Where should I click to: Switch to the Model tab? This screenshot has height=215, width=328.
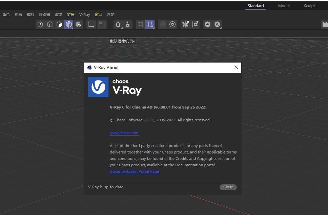point(284,6)
